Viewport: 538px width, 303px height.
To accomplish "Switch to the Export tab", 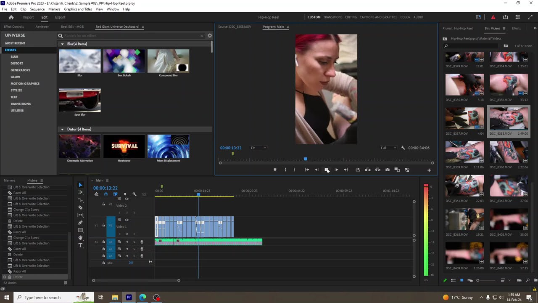I will 60,17.
